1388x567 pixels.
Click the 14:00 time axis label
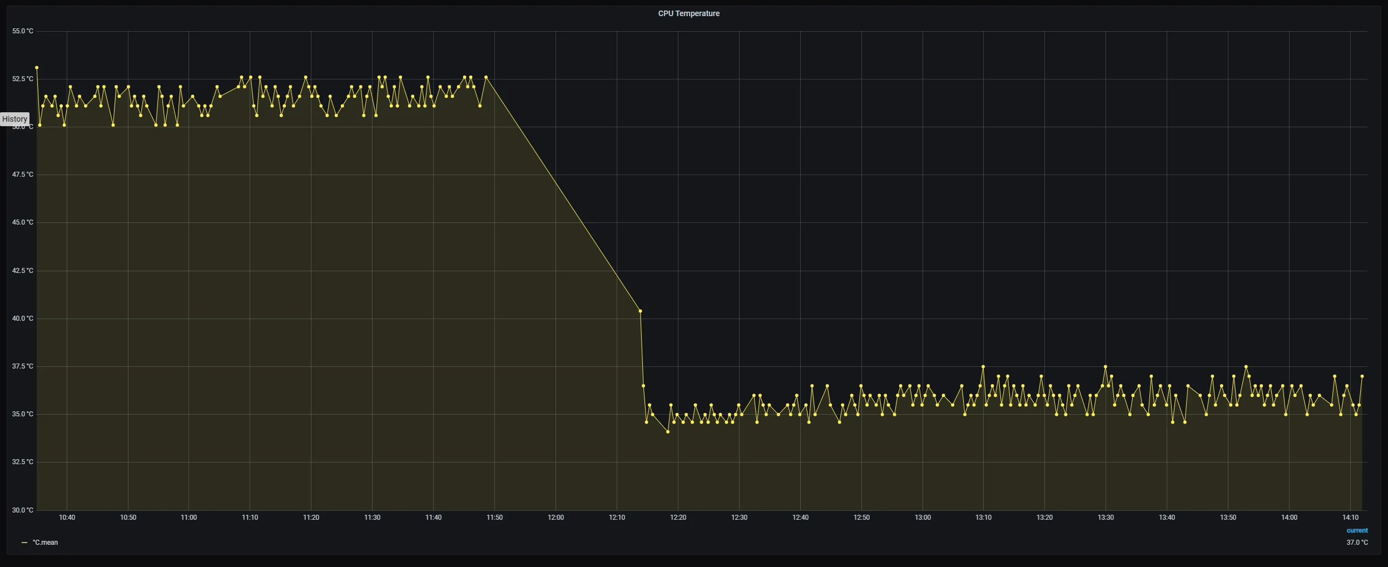(1290, 518)
